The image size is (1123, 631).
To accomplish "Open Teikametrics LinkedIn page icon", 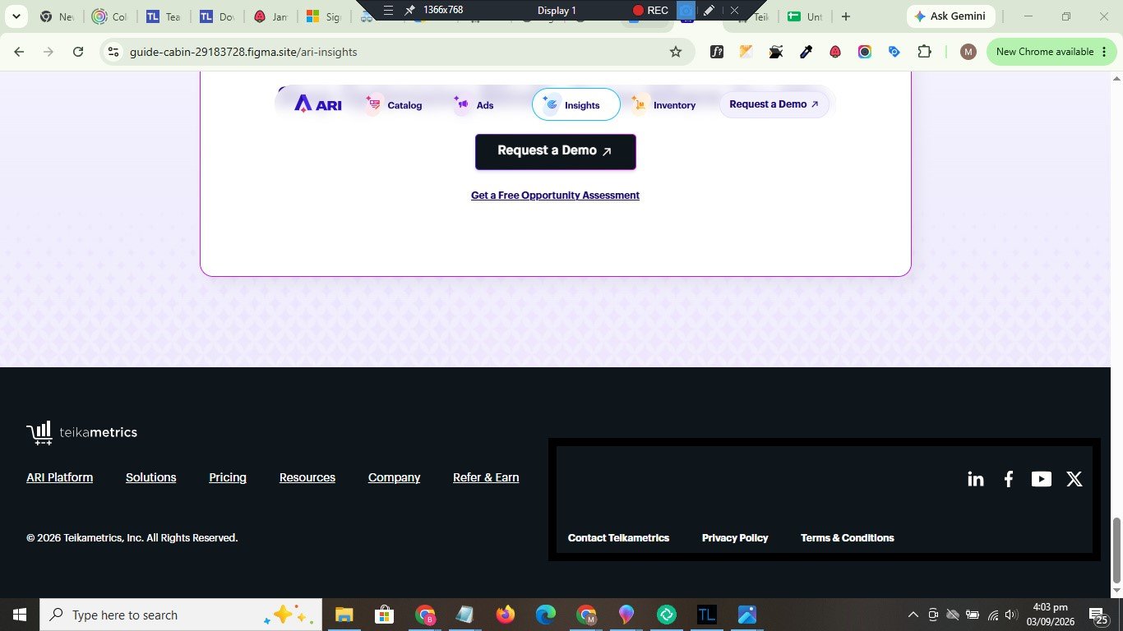I will [976, 479].
